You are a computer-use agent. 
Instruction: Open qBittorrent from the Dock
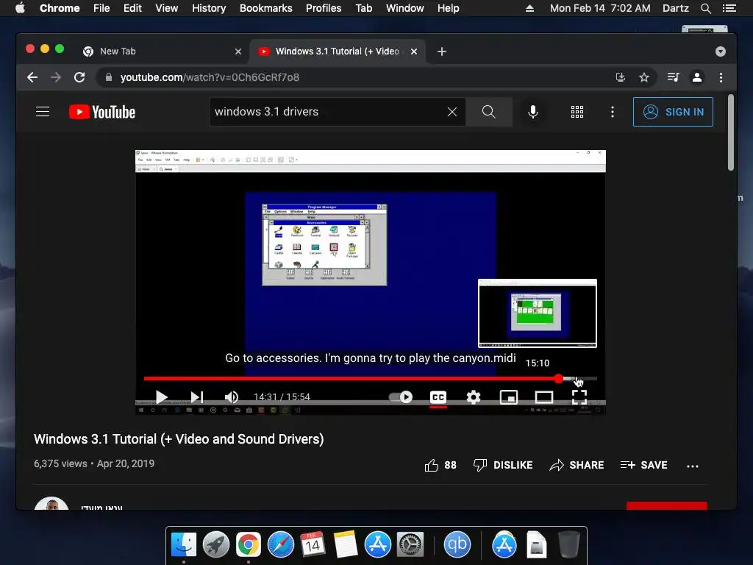coord(457,544)
